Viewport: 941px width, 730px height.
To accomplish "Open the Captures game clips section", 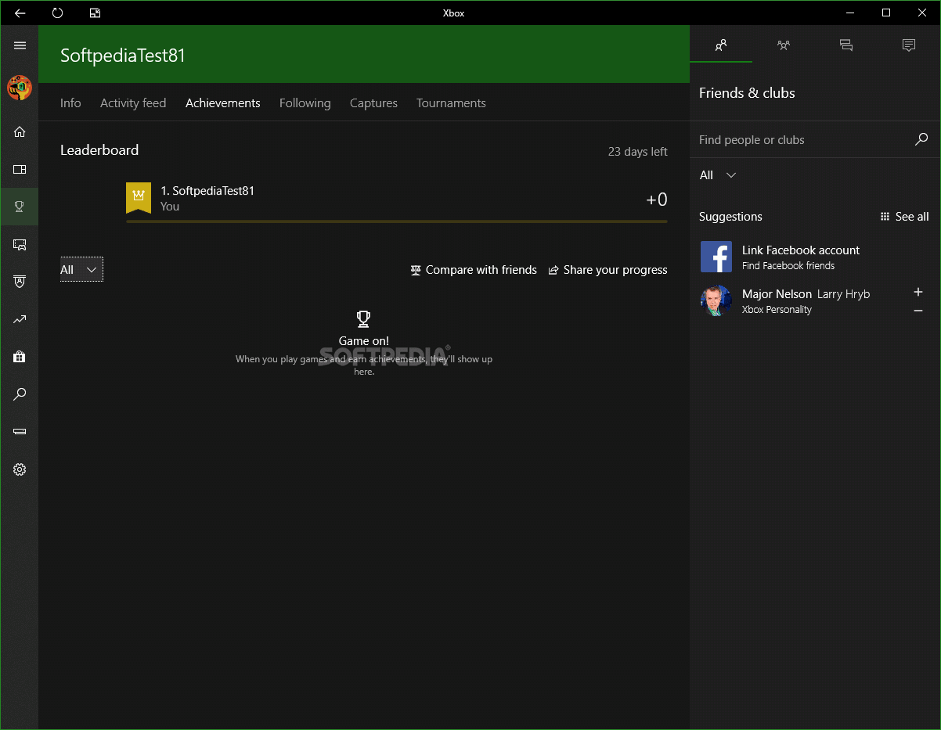I will 373,102.
